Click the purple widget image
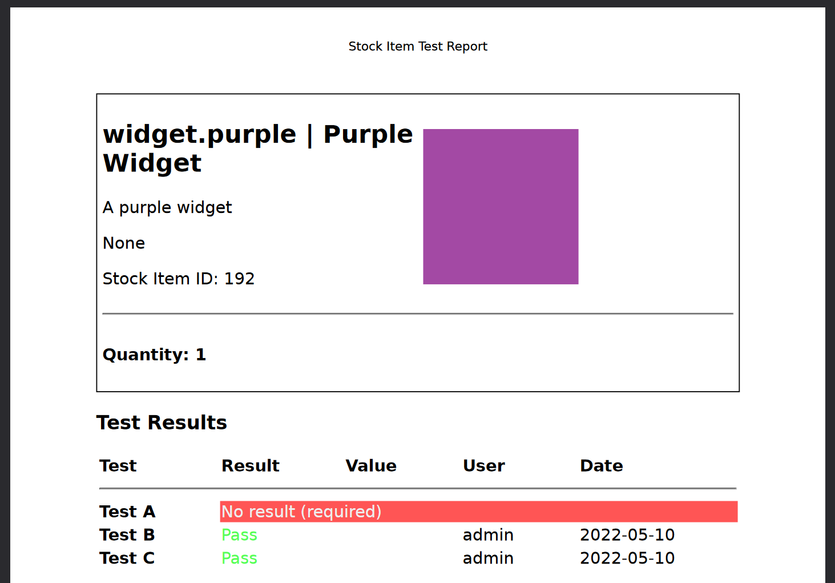Screen dimensions: 835x583 [x=501, y=206]
